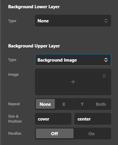Click the Background Upper Layer heading
This screenshot has width=118, height=145.
[34, 46]
